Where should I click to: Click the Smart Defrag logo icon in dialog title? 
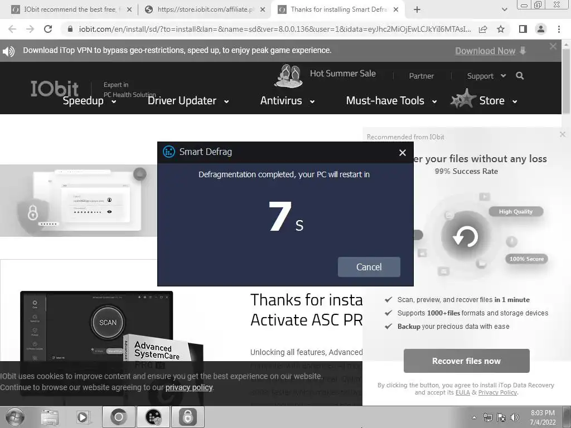[168, 152]
